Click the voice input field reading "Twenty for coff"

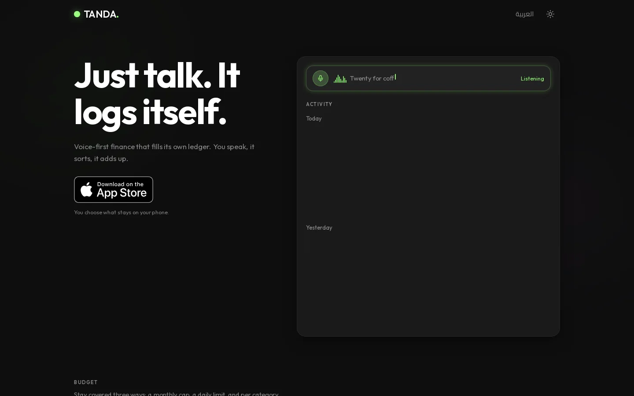[428, 78]
